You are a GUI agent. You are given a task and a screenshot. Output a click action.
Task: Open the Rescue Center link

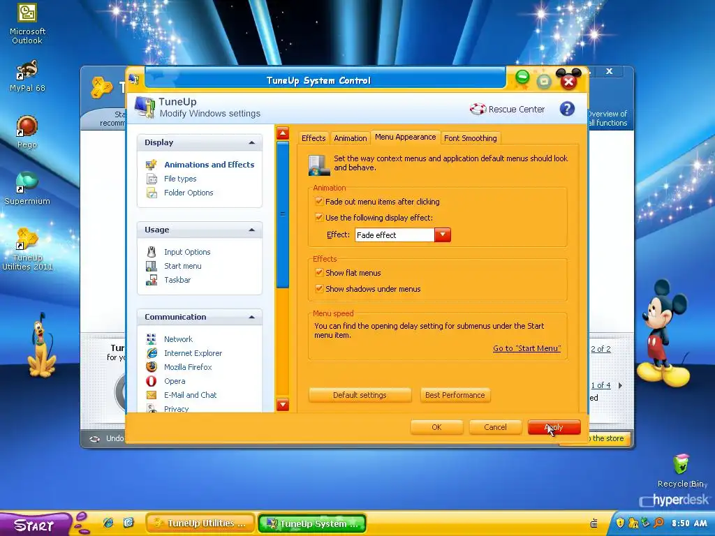point(516,109)
